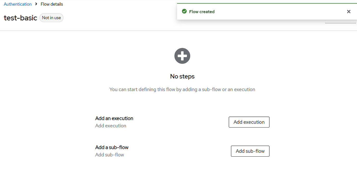The height and width of the screenshot is (176, 357).
Task: Click the gray Add execution description
Action: coord(111,125)
